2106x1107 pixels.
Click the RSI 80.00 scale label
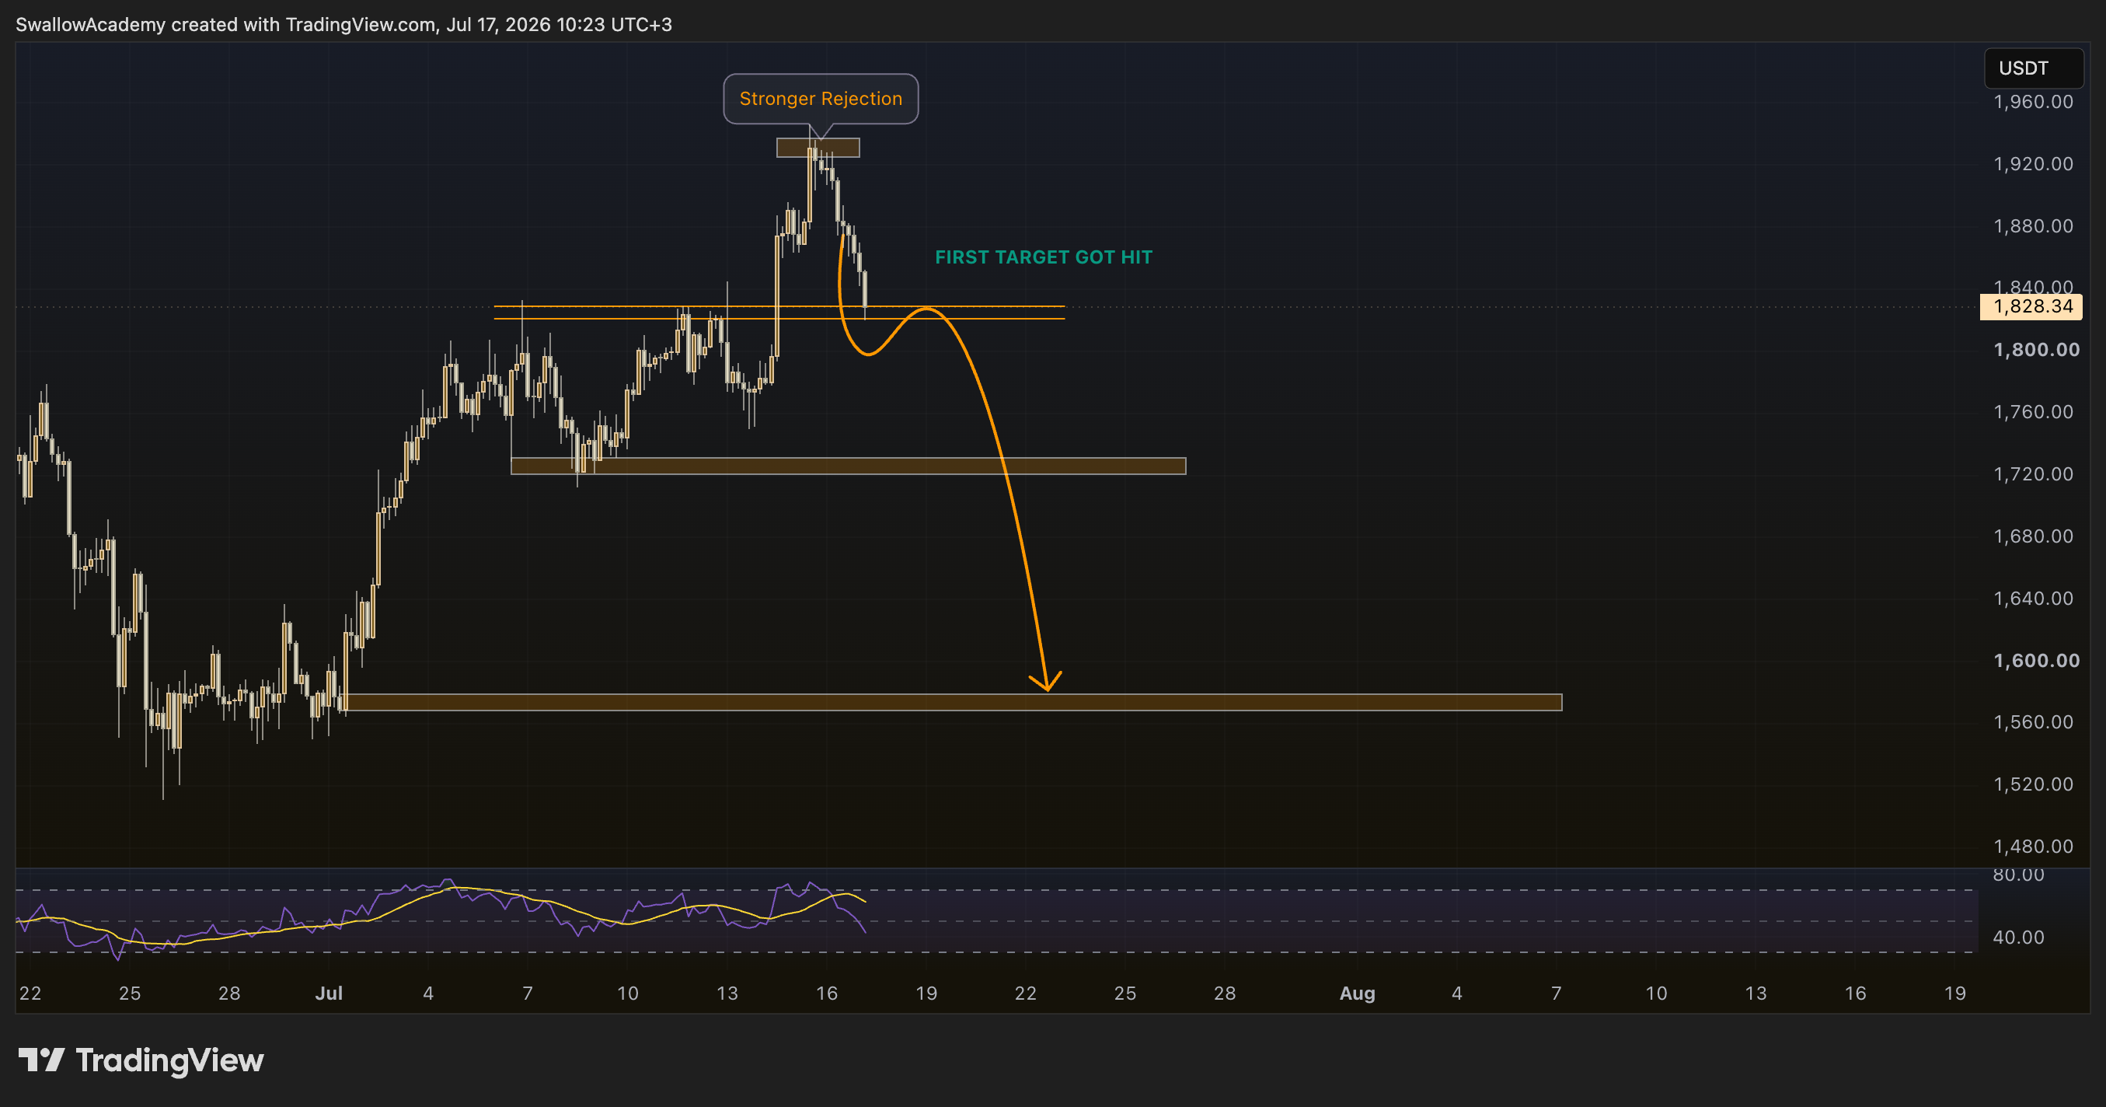click(2018, 875)
